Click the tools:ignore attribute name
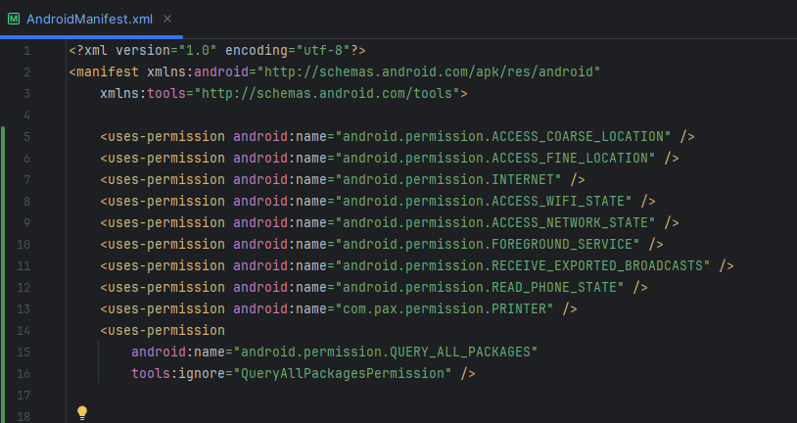This screenshot has height=423, width=797. click(x=178, y=374)
